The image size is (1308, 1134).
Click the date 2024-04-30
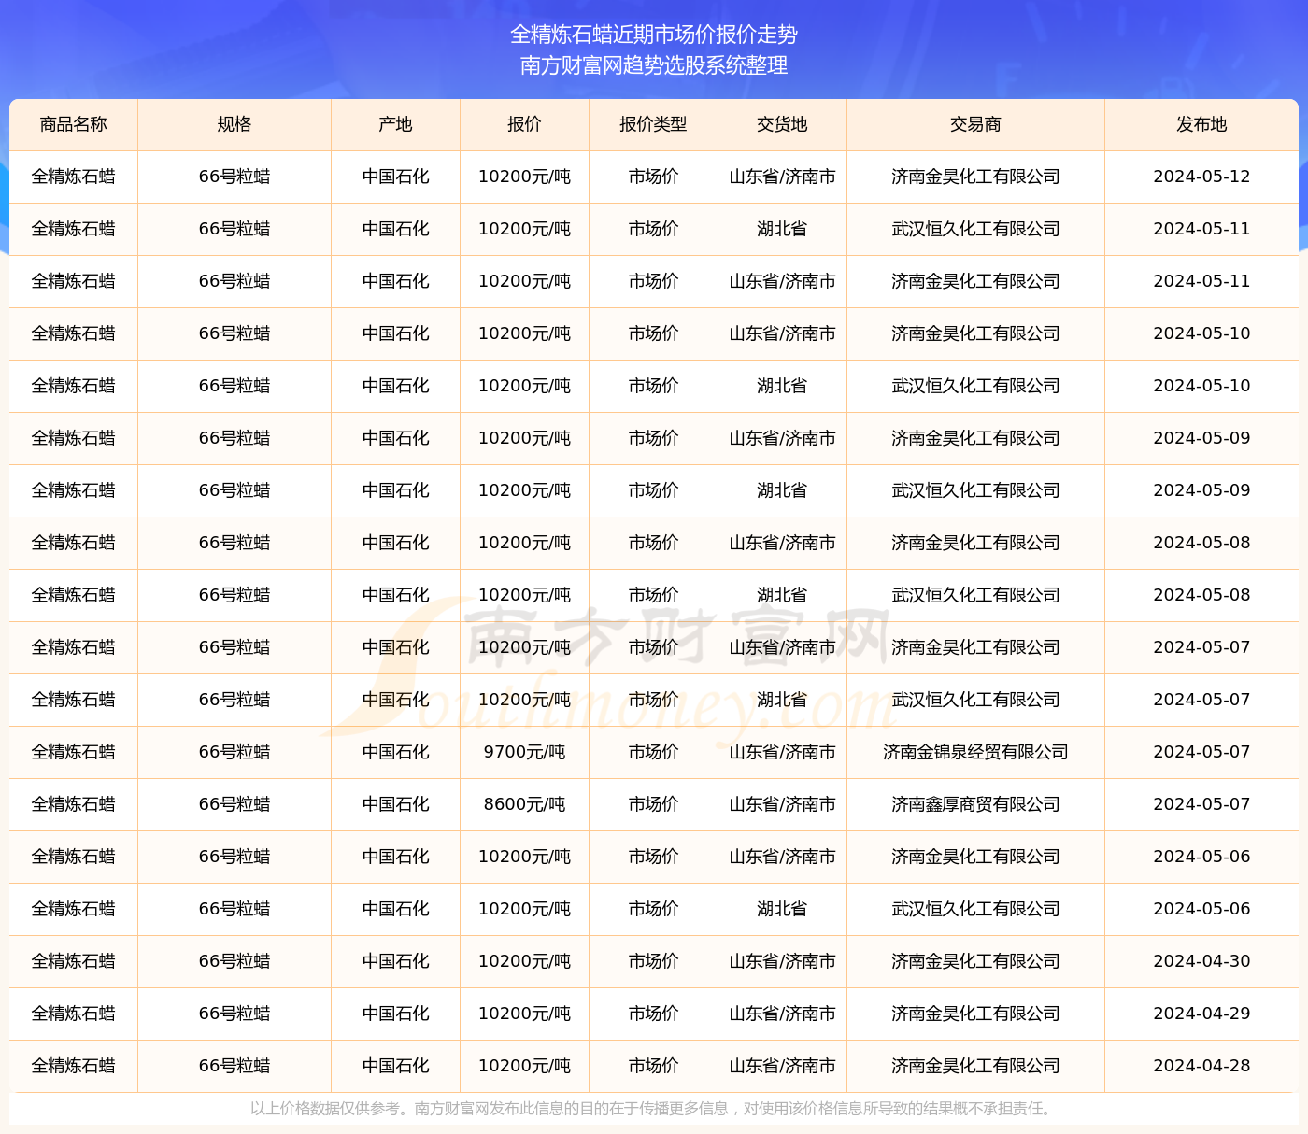(x=1201, y=961)
